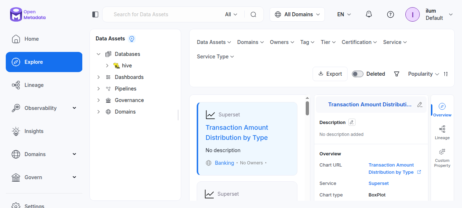Open the Popularity sort dropdown
Viewport: 462px width, 208px height.
[423, 74]
